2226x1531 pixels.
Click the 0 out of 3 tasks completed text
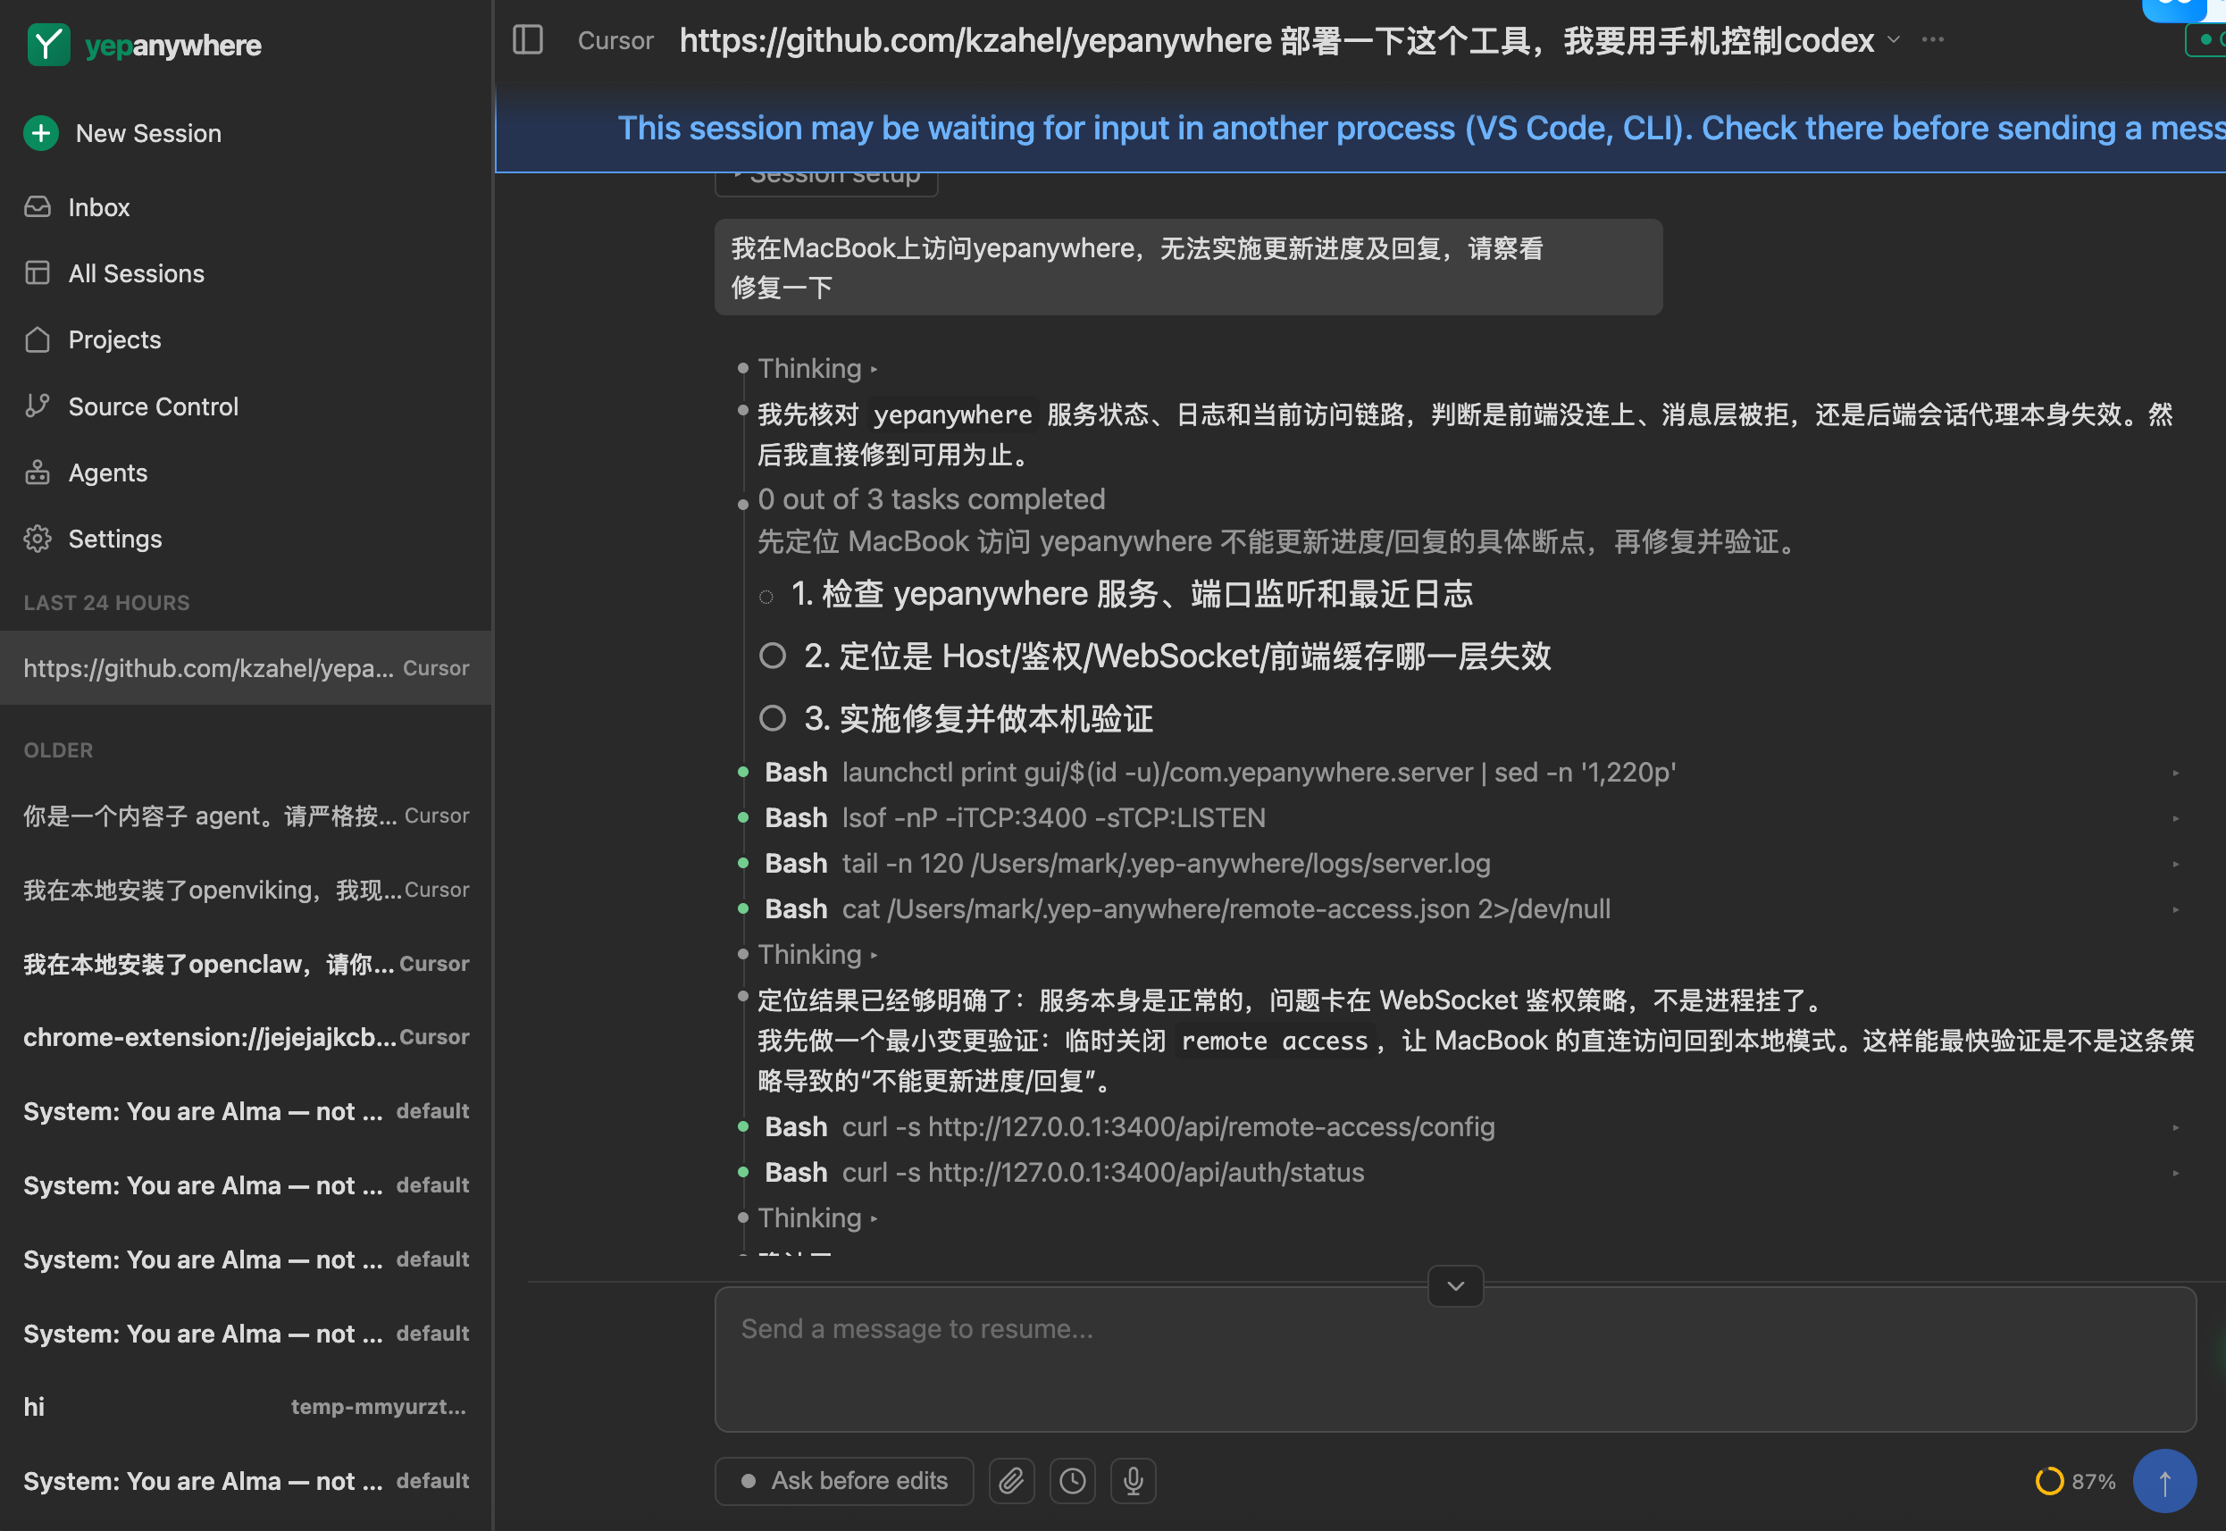(x=932, y=500)
